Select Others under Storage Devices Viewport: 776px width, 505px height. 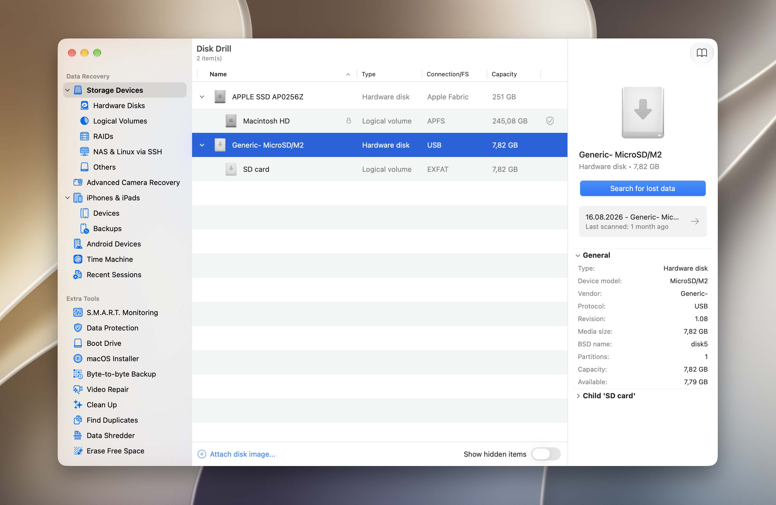[x=104, y=167]
